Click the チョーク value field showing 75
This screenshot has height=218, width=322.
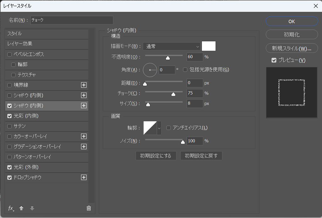tap(195, 93)
